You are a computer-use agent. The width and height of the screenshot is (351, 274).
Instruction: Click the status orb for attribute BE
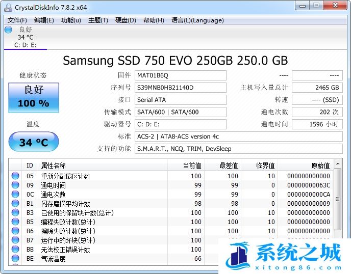point(15,258)
